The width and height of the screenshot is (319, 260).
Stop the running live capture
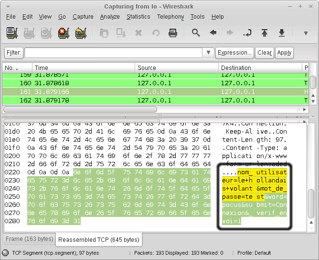click(x=62, y=33)
